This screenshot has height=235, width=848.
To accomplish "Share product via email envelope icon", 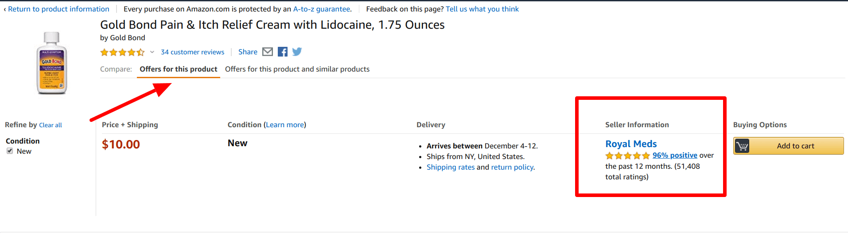I will [x=268, y=52].
